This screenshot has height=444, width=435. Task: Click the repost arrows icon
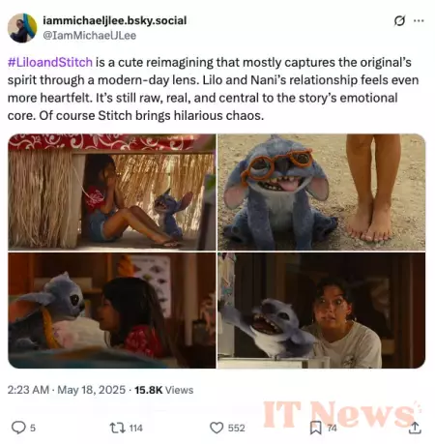click(x=117, y=428)
